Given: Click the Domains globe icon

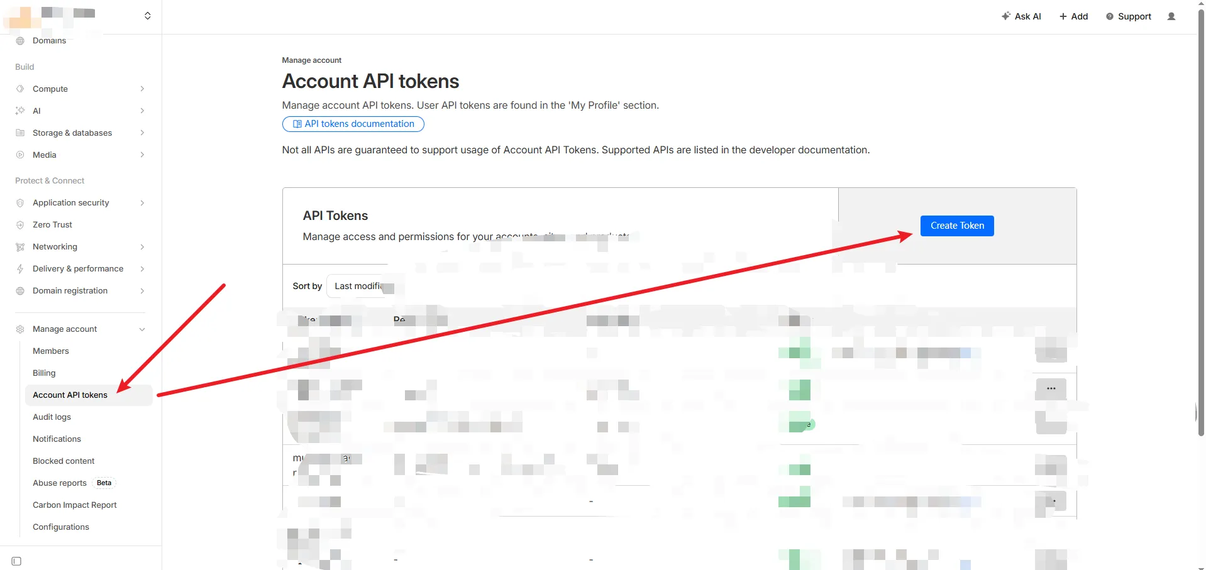Looking at the screenshot, I should (20, 41).
